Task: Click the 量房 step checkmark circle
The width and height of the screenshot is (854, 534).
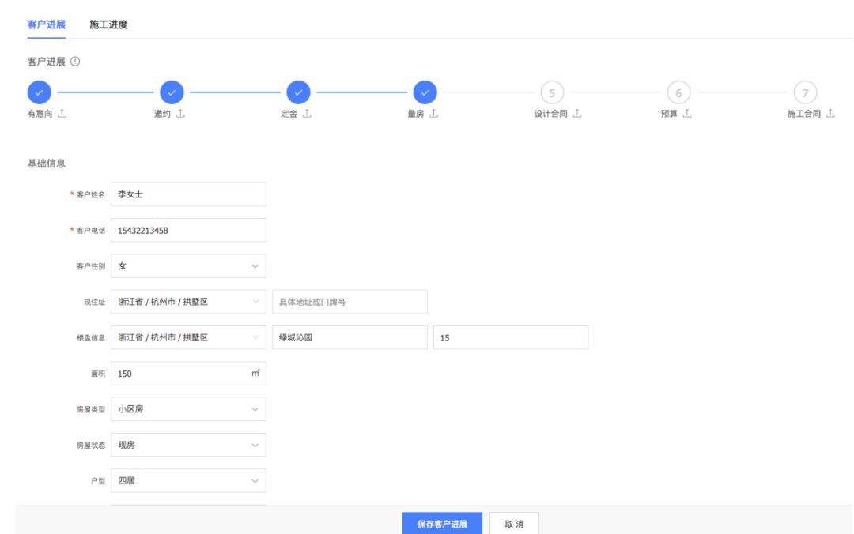Action: pos(425,92)
